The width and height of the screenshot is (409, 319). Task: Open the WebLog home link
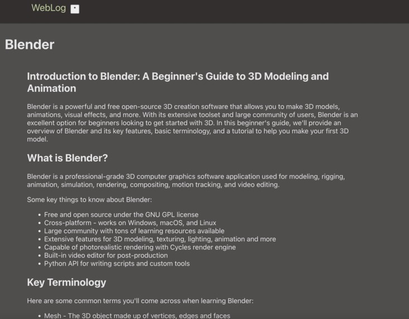point(48,8)
